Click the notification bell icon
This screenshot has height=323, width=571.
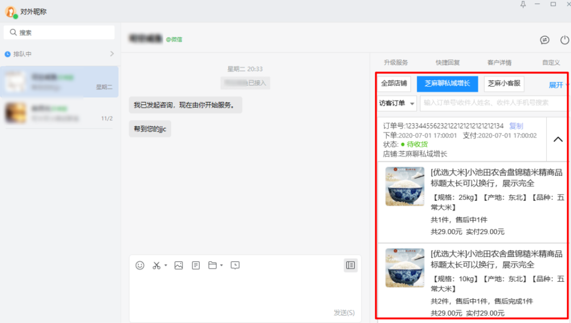(x=523, y=5)
